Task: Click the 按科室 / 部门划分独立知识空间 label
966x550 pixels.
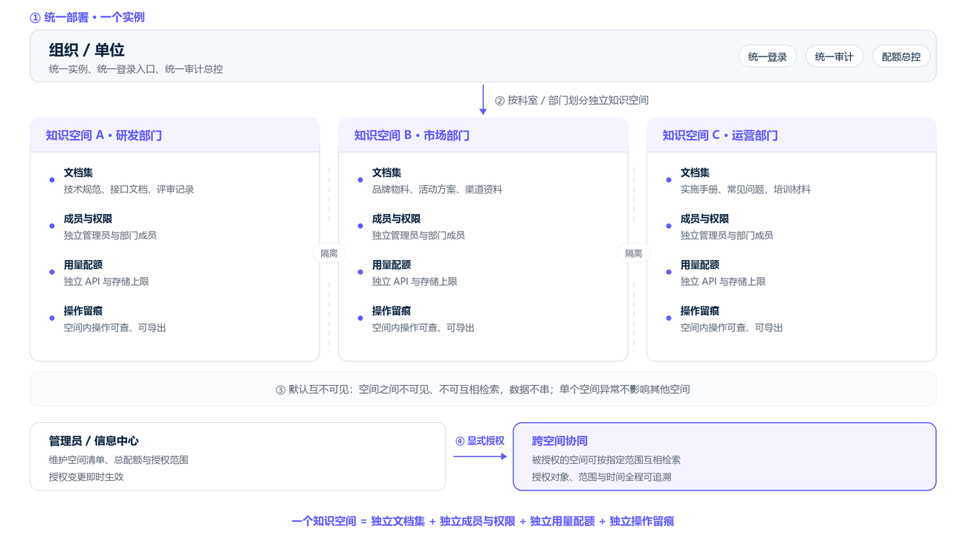Action: pos(571,100)
